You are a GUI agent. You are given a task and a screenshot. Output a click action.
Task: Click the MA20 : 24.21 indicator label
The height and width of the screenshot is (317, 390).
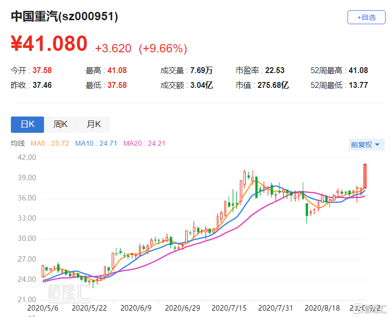coord(144,143)
